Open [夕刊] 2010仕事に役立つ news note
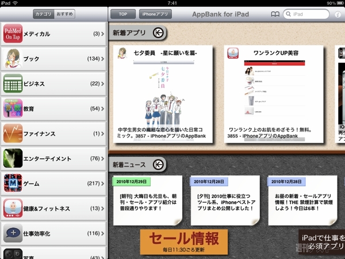345x259 pixels. 225,200
